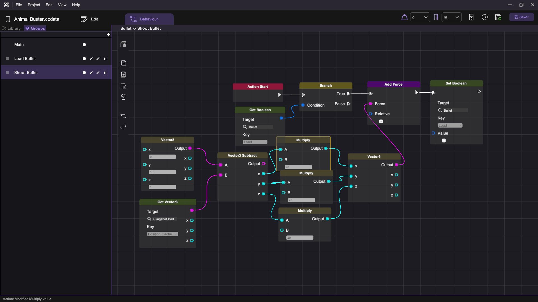Click the Edit button beside file name
Image resolution: width=538 pixels, height=302 pixels.
pos(89,19)
